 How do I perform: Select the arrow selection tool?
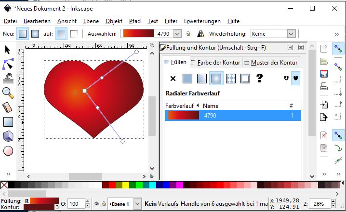click(x=8, y=50)
